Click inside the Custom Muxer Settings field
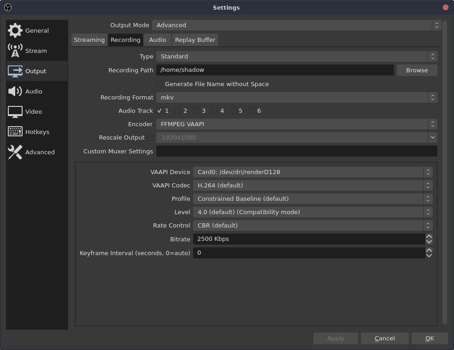This screenshot has height=350, width=454. click(x=296, y=151)
